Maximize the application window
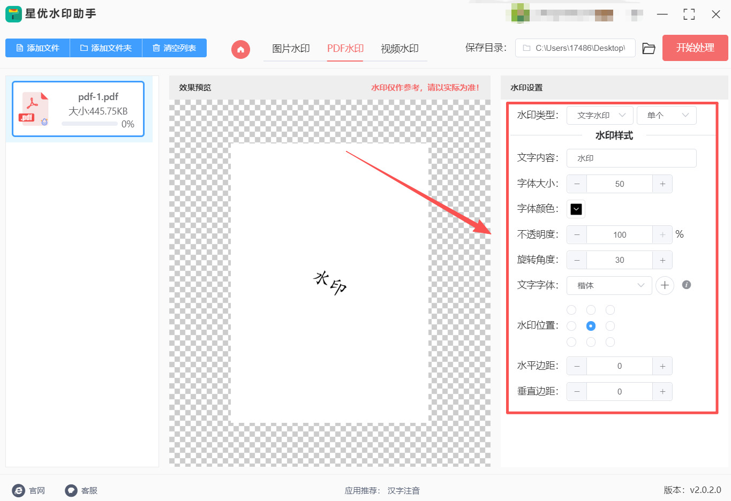The height and width of the screenshot is (501, 731). click(x=689, y=14)
